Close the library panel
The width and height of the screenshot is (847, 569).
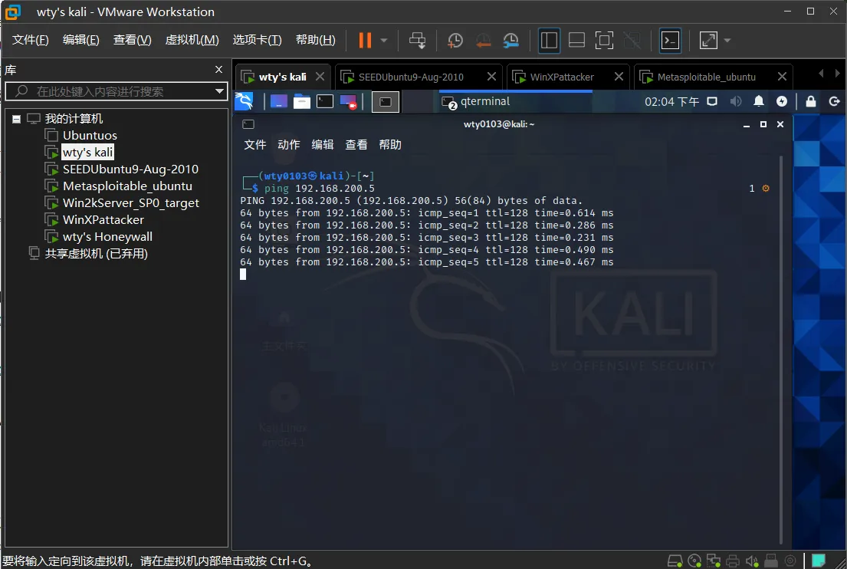[x=218, y=69]
